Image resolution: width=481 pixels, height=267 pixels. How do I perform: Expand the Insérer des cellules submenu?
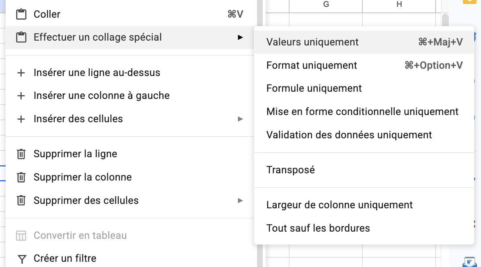[240, 119]
